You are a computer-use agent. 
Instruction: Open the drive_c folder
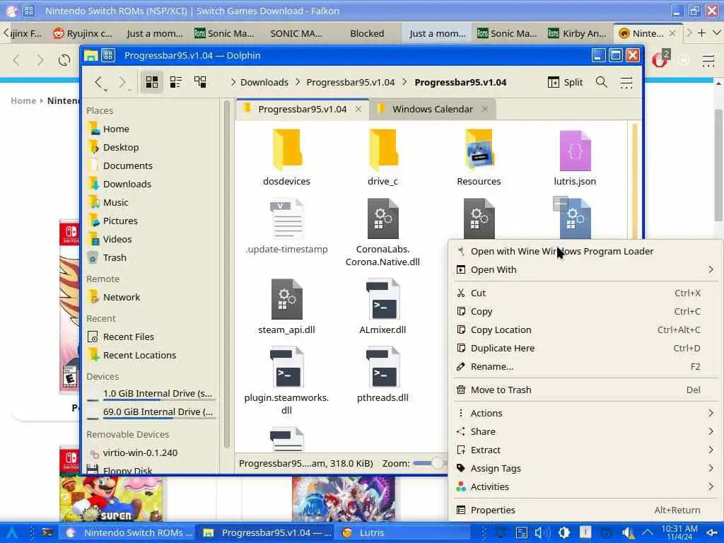coord(383,157)
